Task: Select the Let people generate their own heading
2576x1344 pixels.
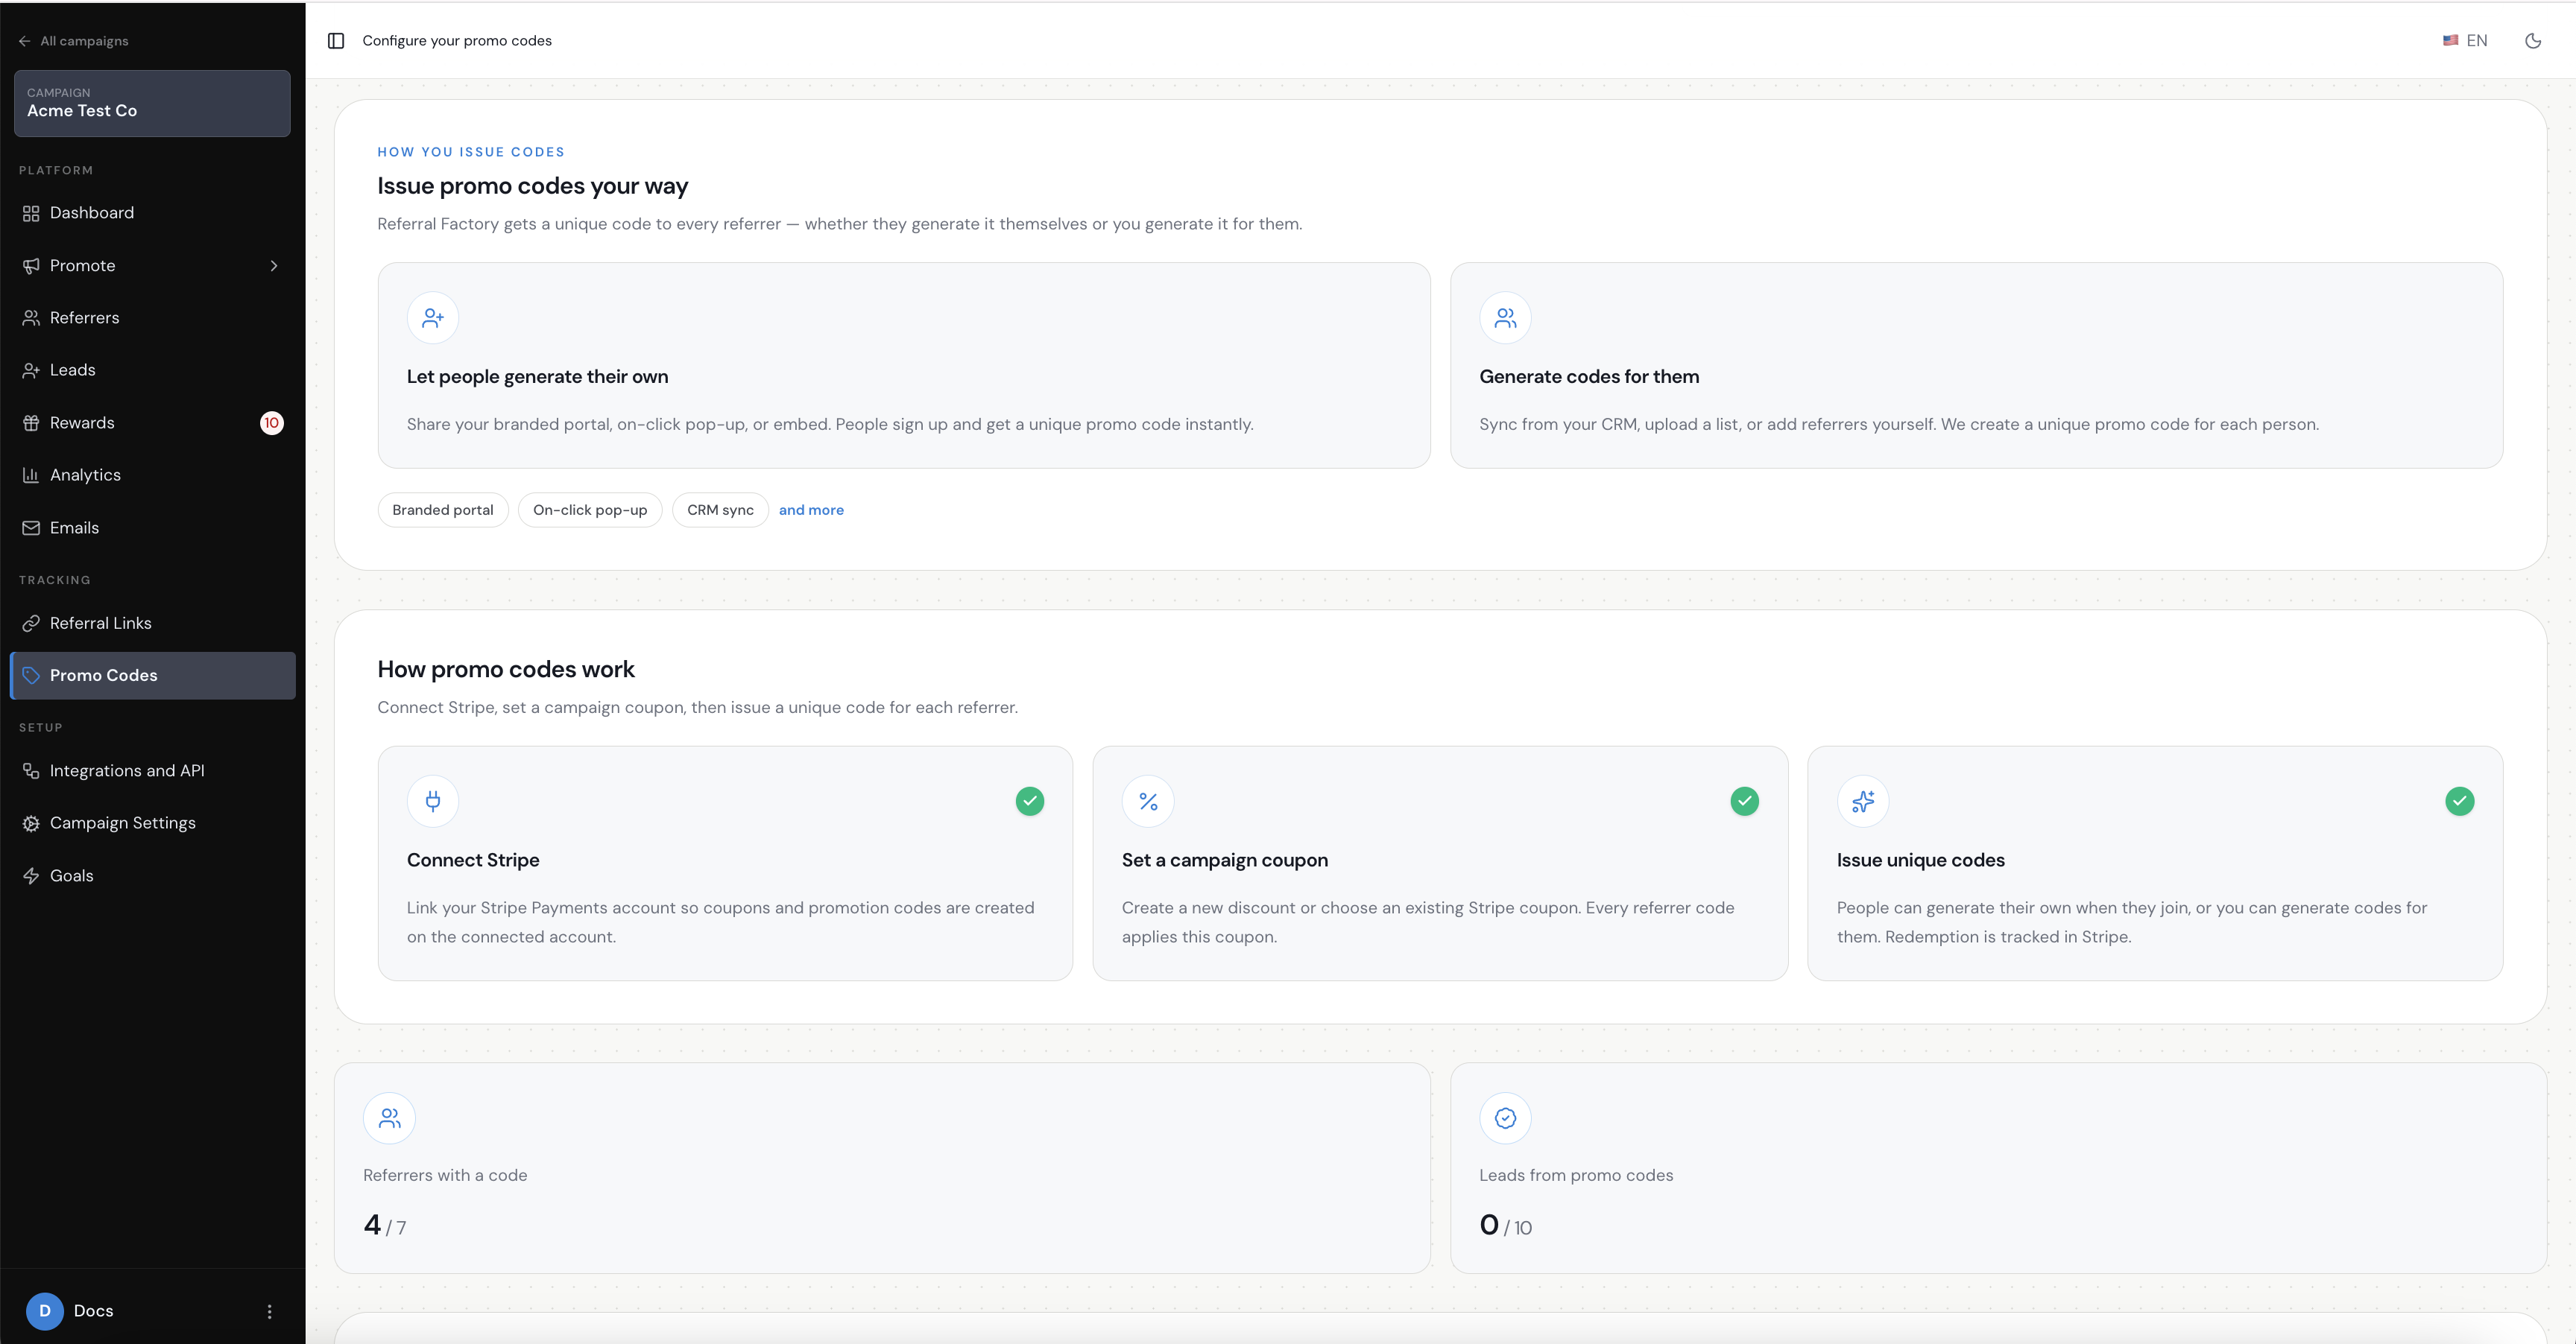Action: tap(537, 377)
